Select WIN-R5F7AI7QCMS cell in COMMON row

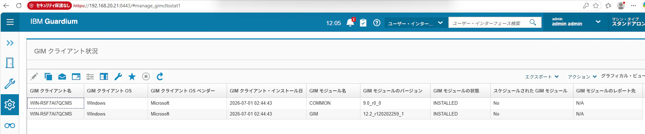(56, 103)
